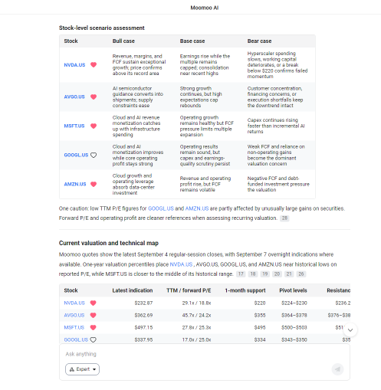Screen dimensions: 381x390
Task: Click GOOGL.US empty heart in valuation table
Action: point(94,339)
